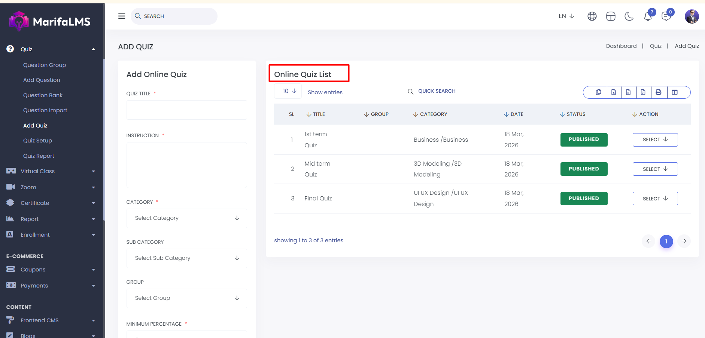Open Question Bank in the sidebar
The image size is (705, 338).
(43, 95)
